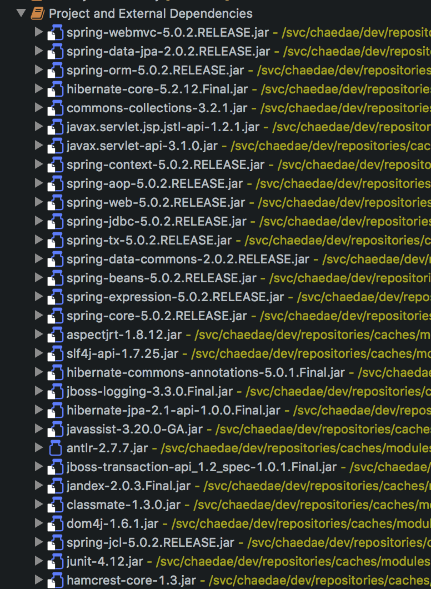
Task: Select hibernate-jpa-2.1-api-1.0.0.Final.jar text
Action: point(173,410)
